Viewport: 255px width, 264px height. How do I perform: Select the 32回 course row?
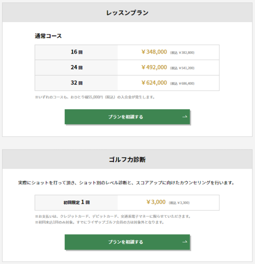127,83
